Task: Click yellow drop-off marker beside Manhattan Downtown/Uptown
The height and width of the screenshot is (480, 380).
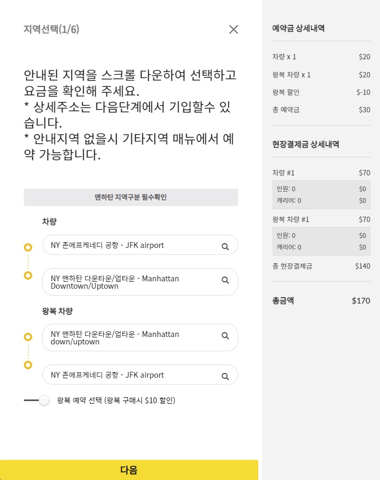Action: point(28,275)
